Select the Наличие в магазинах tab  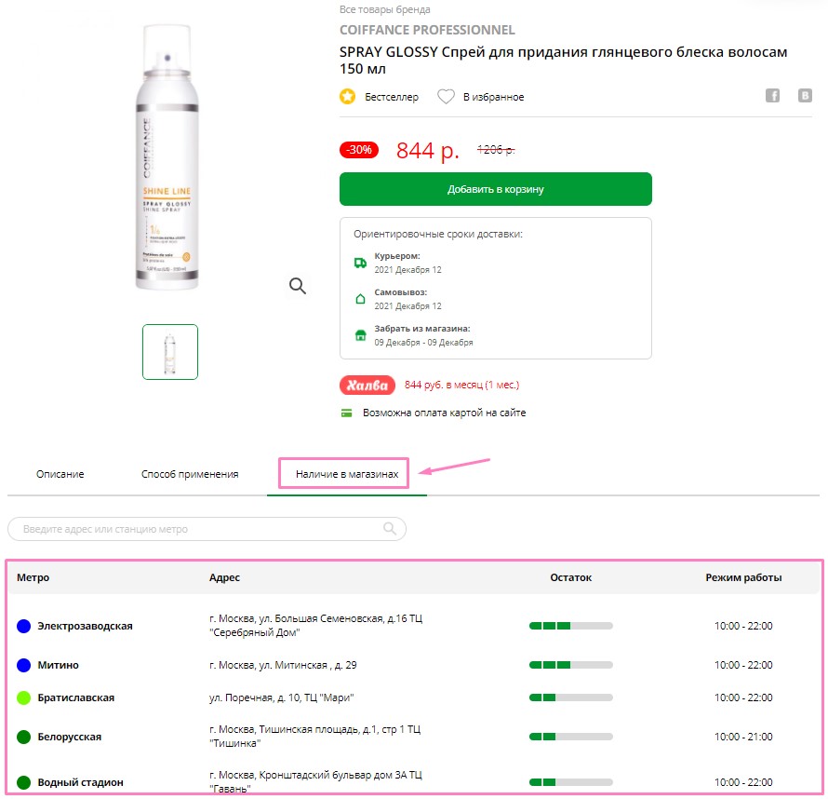346,474
